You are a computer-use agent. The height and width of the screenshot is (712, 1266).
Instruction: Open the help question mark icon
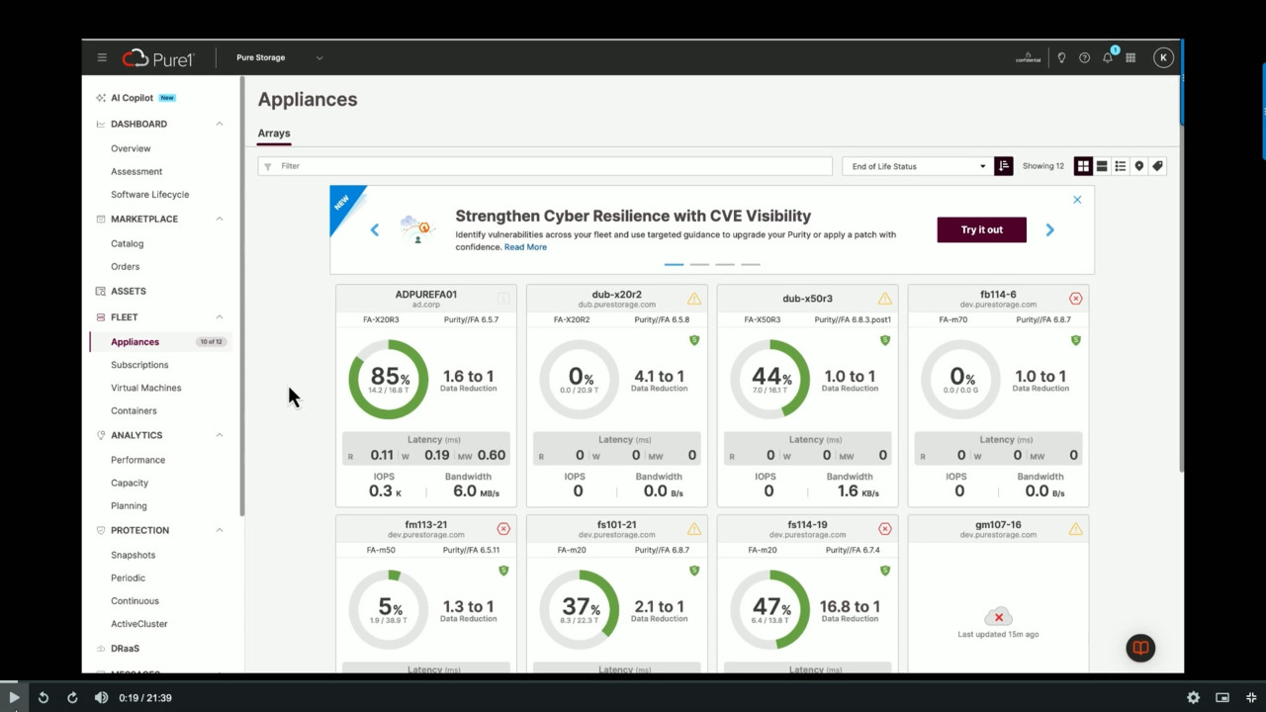click(x=1084, y=57)
